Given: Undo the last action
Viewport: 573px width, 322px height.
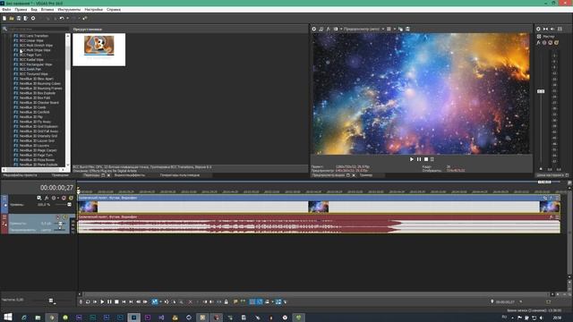Looking at the screenshot, I should point(62,18).
